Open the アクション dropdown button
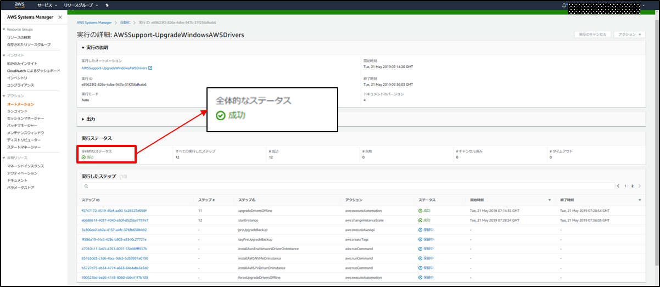This screenshot has width=660, height=287. pos(629,34)
